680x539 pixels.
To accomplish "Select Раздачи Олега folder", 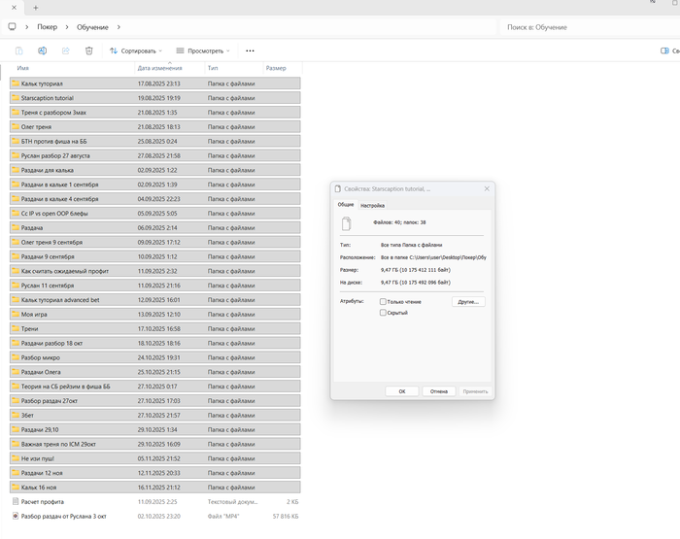I will 154,372.
